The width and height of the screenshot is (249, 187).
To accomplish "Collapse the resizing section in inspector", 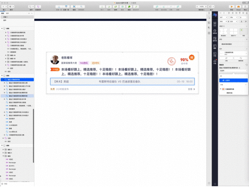I will [247, 26].
